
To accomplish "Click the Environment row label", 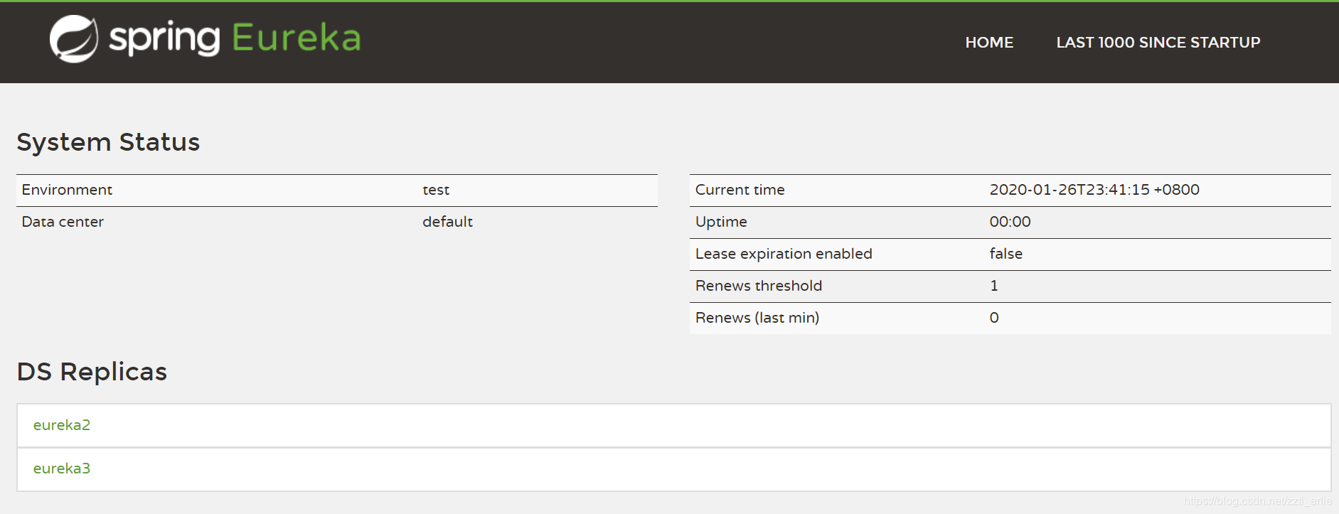I will pos(67,190).
